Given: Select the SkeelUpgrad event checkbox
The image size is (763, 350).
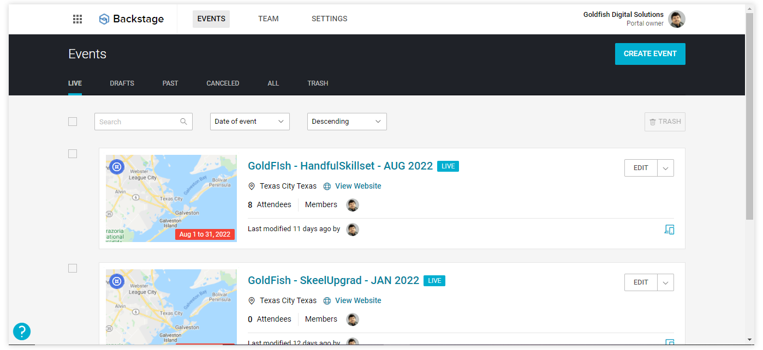Looking at the screenshot, I should 73,268.
